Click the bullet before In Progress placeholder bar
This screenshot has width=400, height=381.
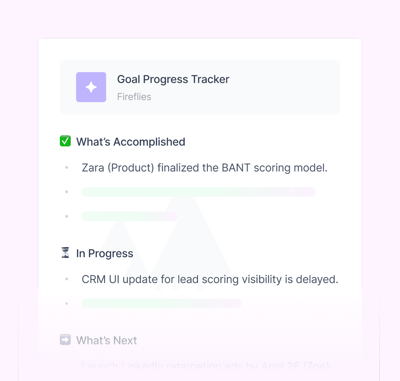[x=67, y=303]
